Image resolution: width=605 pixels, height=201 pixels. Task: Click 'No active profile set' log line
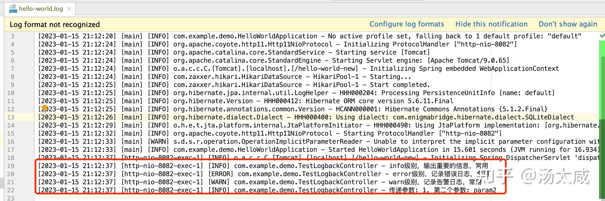310,36
